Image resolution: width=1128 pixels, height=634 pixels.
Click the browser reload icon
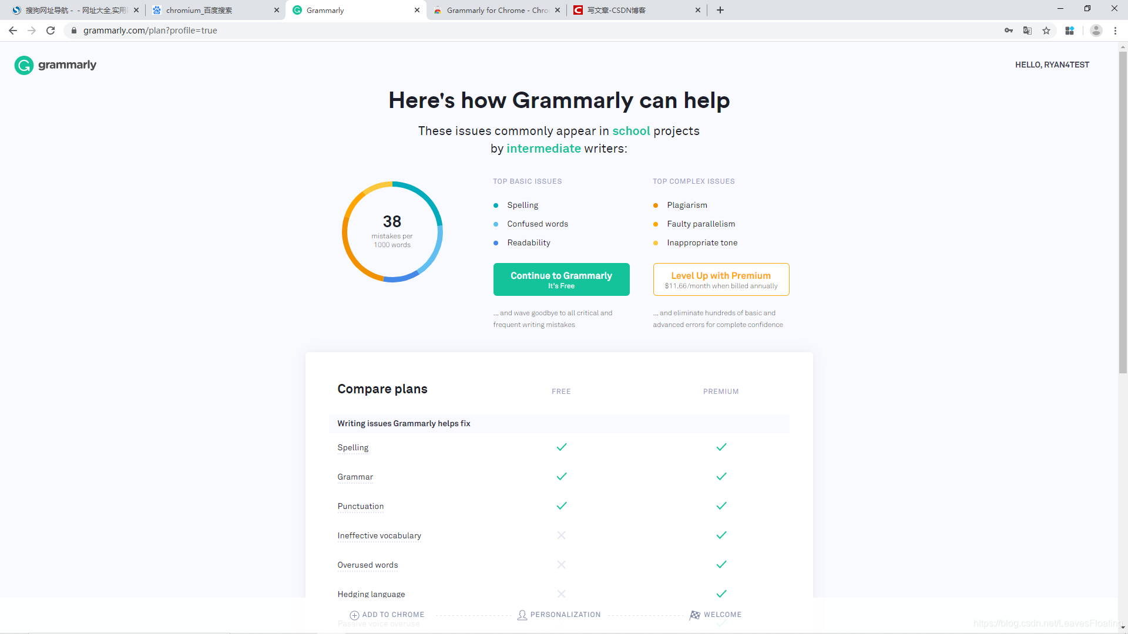51,31
